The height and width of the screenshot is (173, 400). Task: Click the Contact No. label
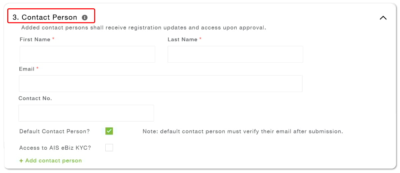35,98
